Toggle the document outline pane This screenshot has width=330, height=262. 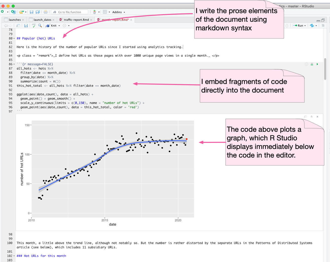pos(323,26)
